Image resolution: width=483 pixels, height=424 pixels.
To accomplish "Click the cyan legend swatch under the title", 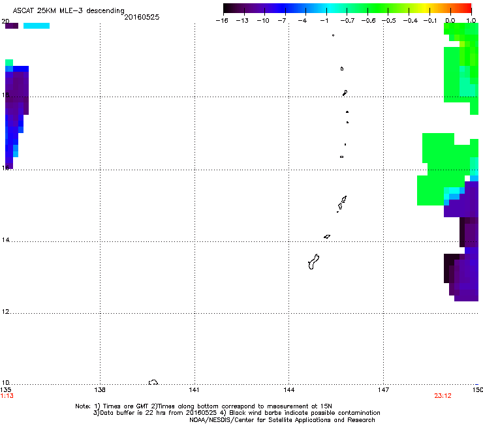I will [x=37, y=26].
